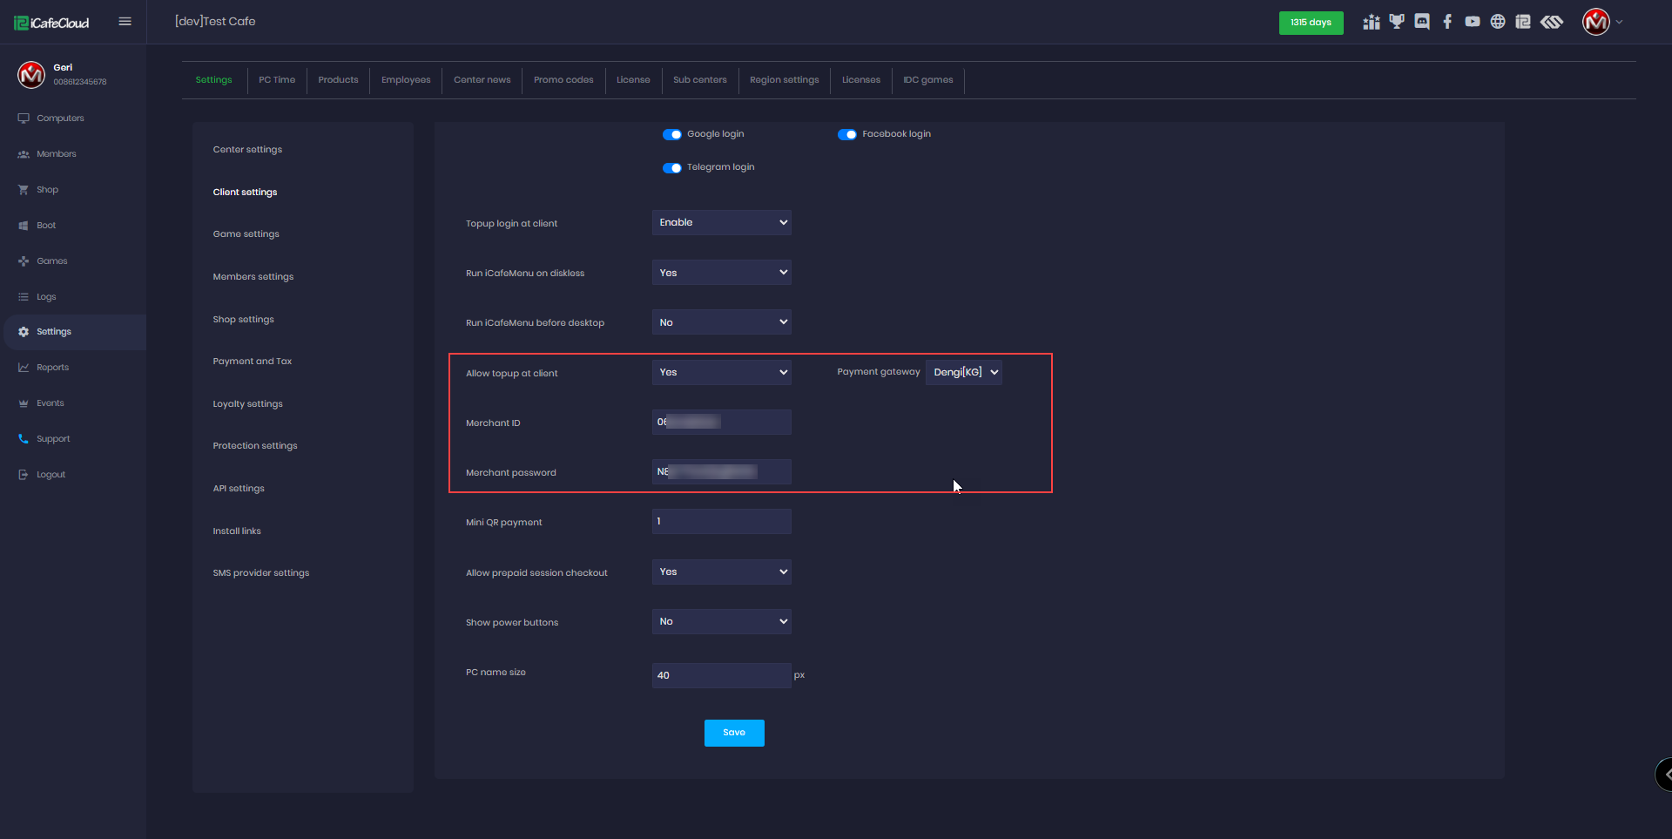This screenshot has width=1672, height=839.
Task: Open the Show power buttons dropdown
Action: (721, 622)
